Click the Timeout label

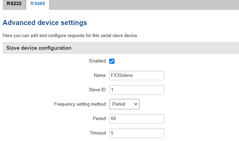tap(98, 133)
